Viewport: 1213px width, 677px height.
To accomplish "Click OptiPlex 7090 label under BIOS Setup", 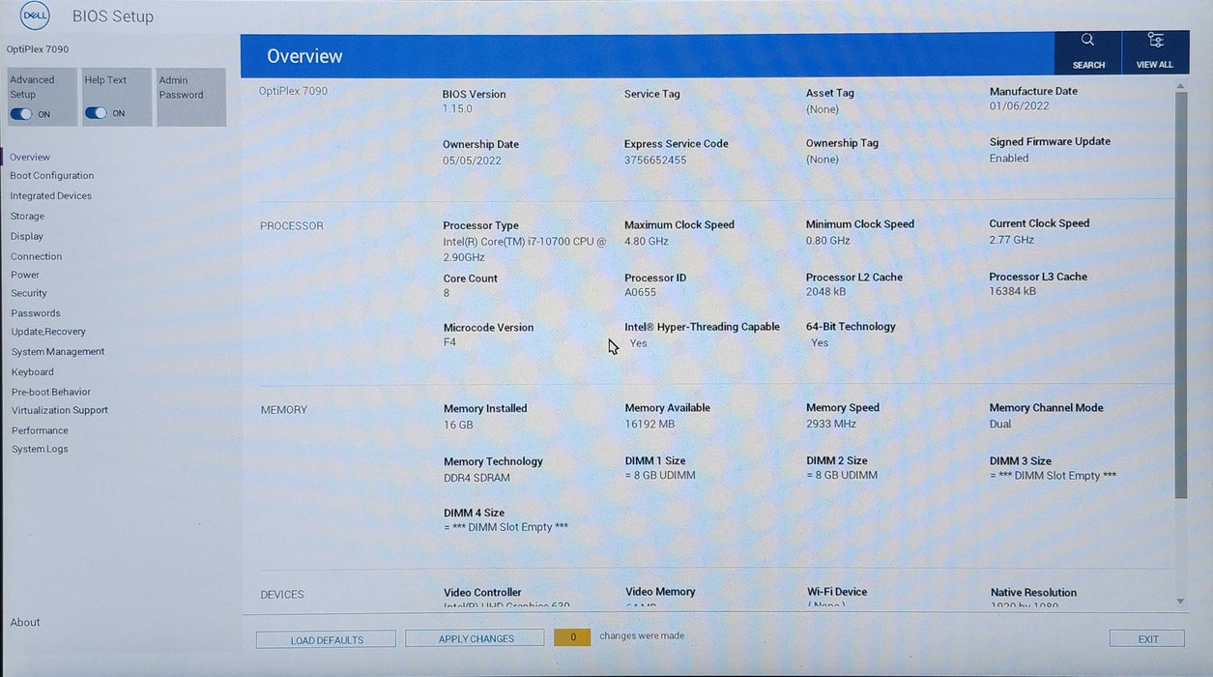I will tap(38, 49).
